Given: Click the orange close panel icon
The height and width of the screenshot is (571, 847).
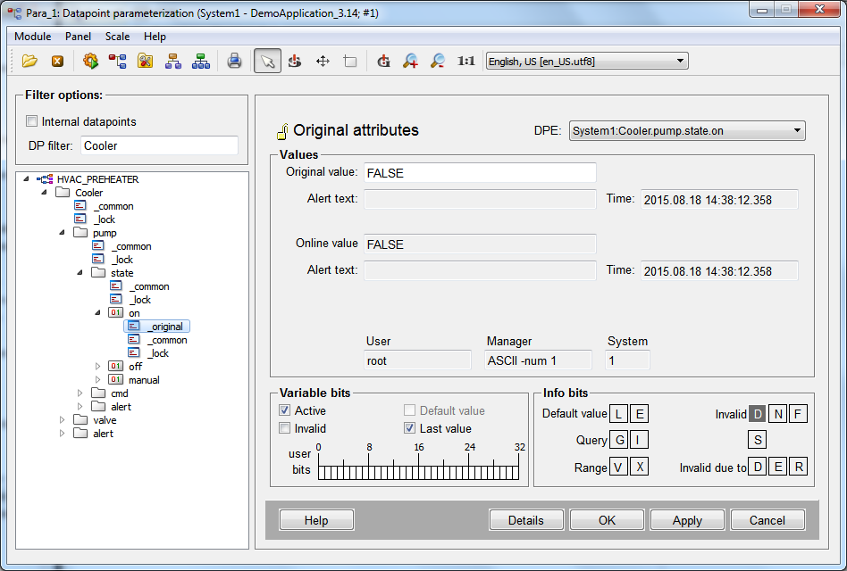Looking at the screenshot, I should click(57, 62).
